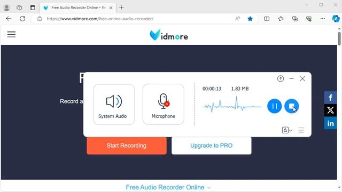The width and height of the screenshot is (342, 192).
Task: Open browser Settings and more menu
Action: tap(323, 19)
